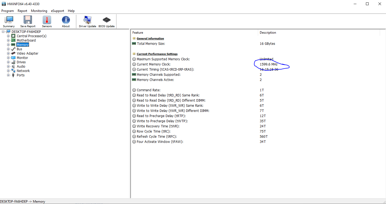The image size is (386, 204).
Task: Select the Current Timing row label
Action: click(165, 69)
